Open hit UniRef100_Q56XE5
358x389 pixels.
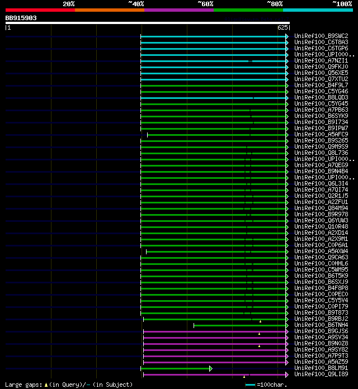tap(321, 73)
